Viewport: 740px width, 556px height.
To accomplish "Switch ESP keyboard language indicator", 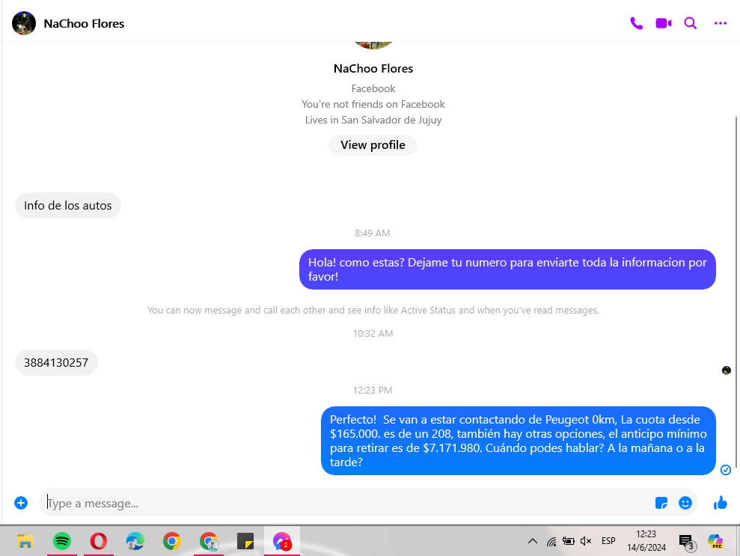I will pos(608,541).
